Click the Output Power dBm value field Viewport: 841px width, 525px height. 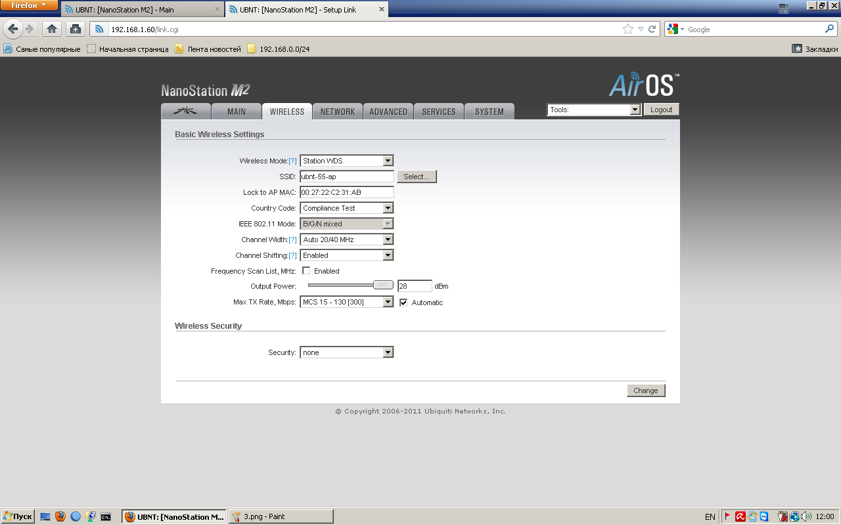coord(415,286)
